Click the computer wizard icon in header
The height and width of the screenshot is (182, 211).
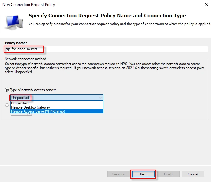pos(13,21)
